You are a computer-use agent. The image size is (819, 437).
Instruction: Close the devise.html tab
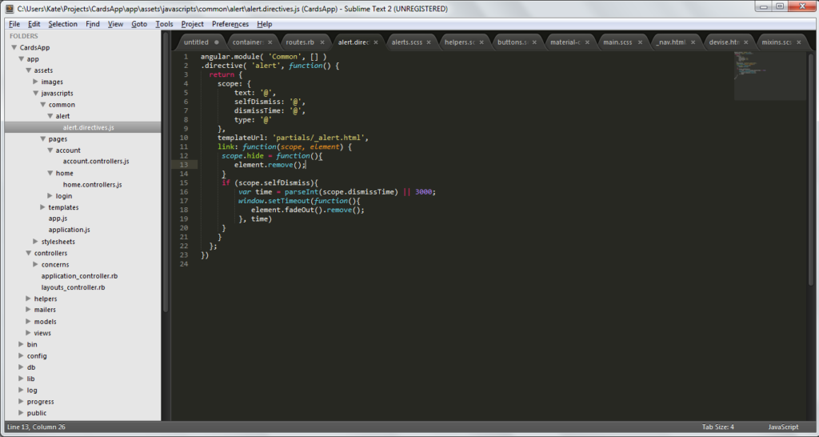[x=746, y=42]
